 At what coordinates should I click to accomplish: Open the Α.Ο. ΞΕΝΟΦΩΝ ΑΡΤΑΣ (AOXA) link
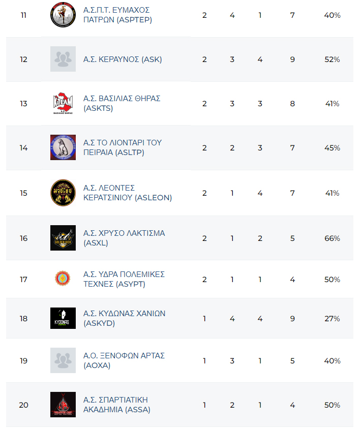click(124, 360)
